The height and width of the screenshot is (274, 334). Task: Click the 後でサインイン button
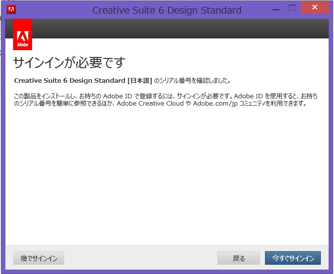(x=38, y=258)
